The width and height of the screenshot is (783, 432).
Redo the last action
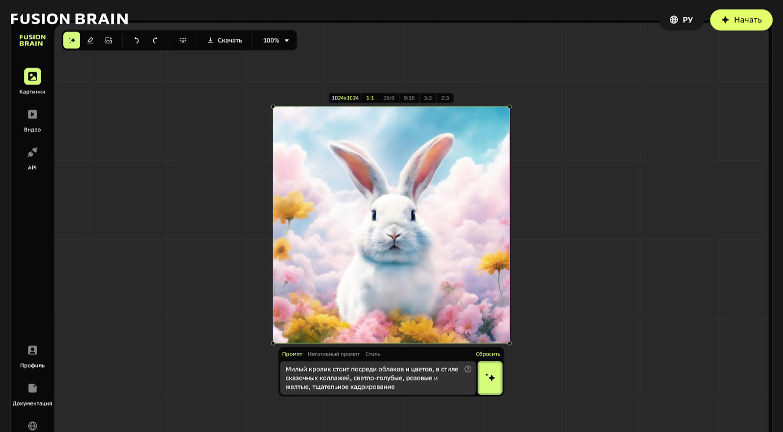coord(155,40)
